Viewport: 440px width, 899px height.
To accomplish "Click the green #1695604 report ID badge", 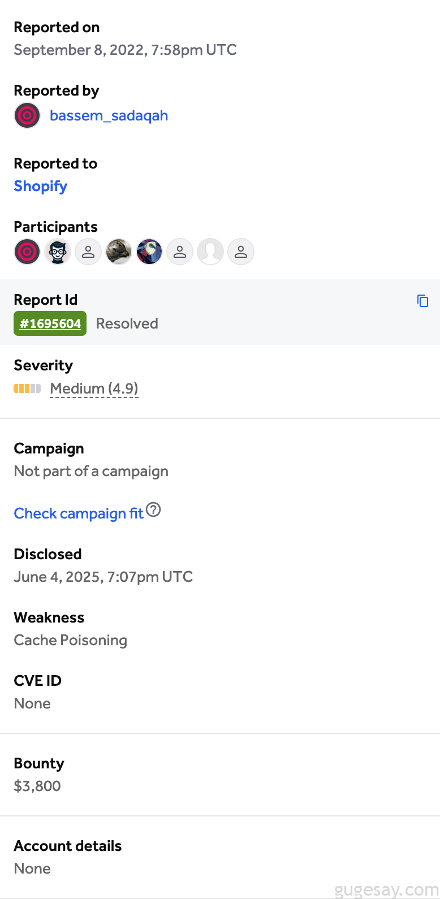I will (50, 323).
